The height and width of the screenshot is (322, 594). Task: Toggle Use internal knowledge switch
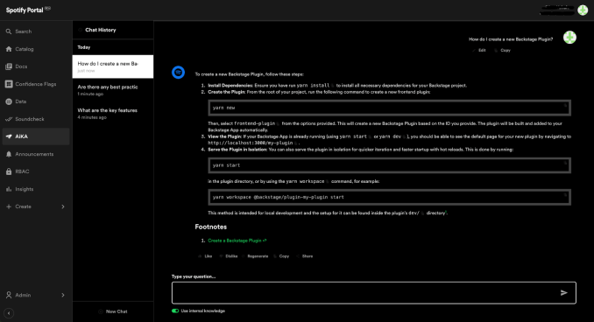click(x=175, y=311)
